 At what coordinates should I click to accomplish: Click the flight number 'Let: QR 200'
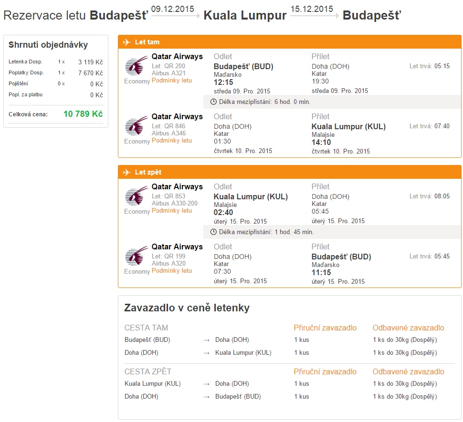[168, 66]
